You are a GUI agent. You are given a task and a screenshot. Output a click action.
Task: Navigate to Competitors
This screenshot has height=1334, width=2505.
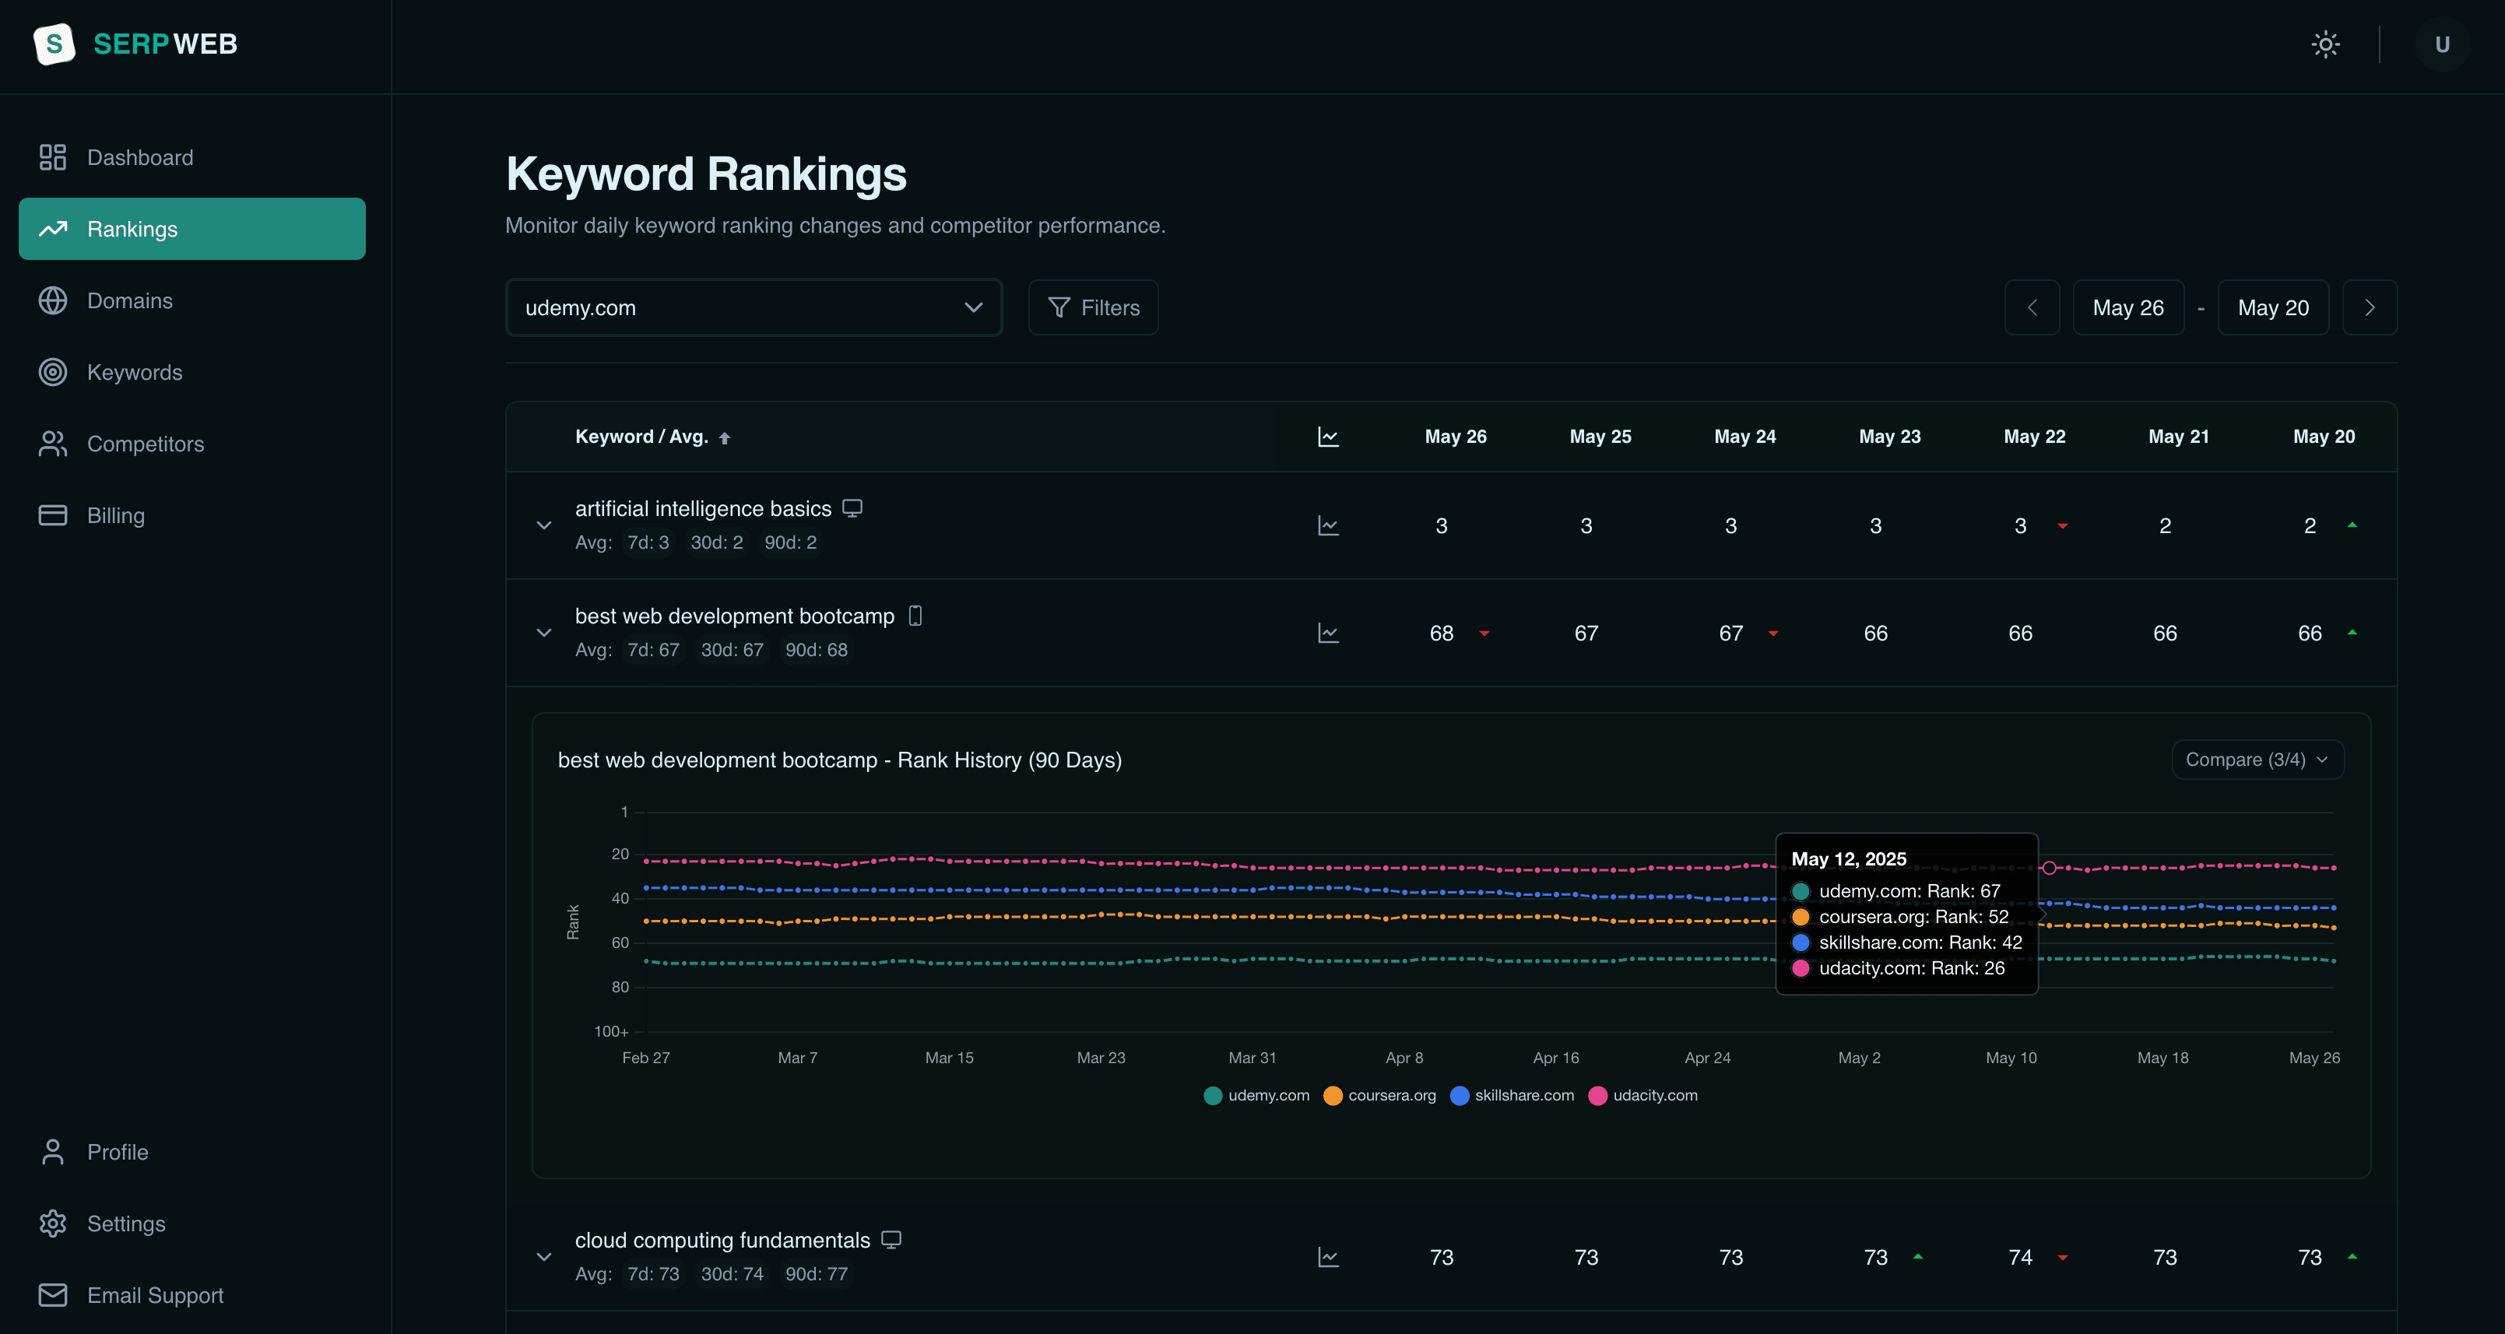[x=191, y=444]
